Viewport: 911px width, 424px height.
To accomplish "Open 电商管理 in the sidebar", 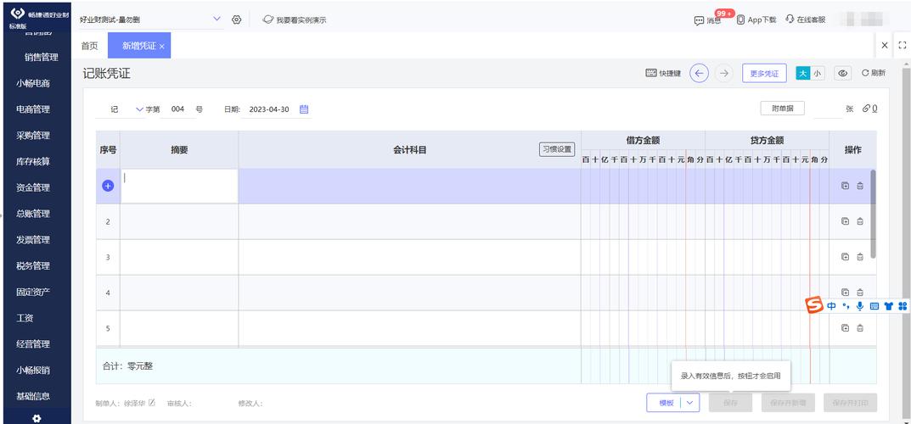I will (33, 109).
